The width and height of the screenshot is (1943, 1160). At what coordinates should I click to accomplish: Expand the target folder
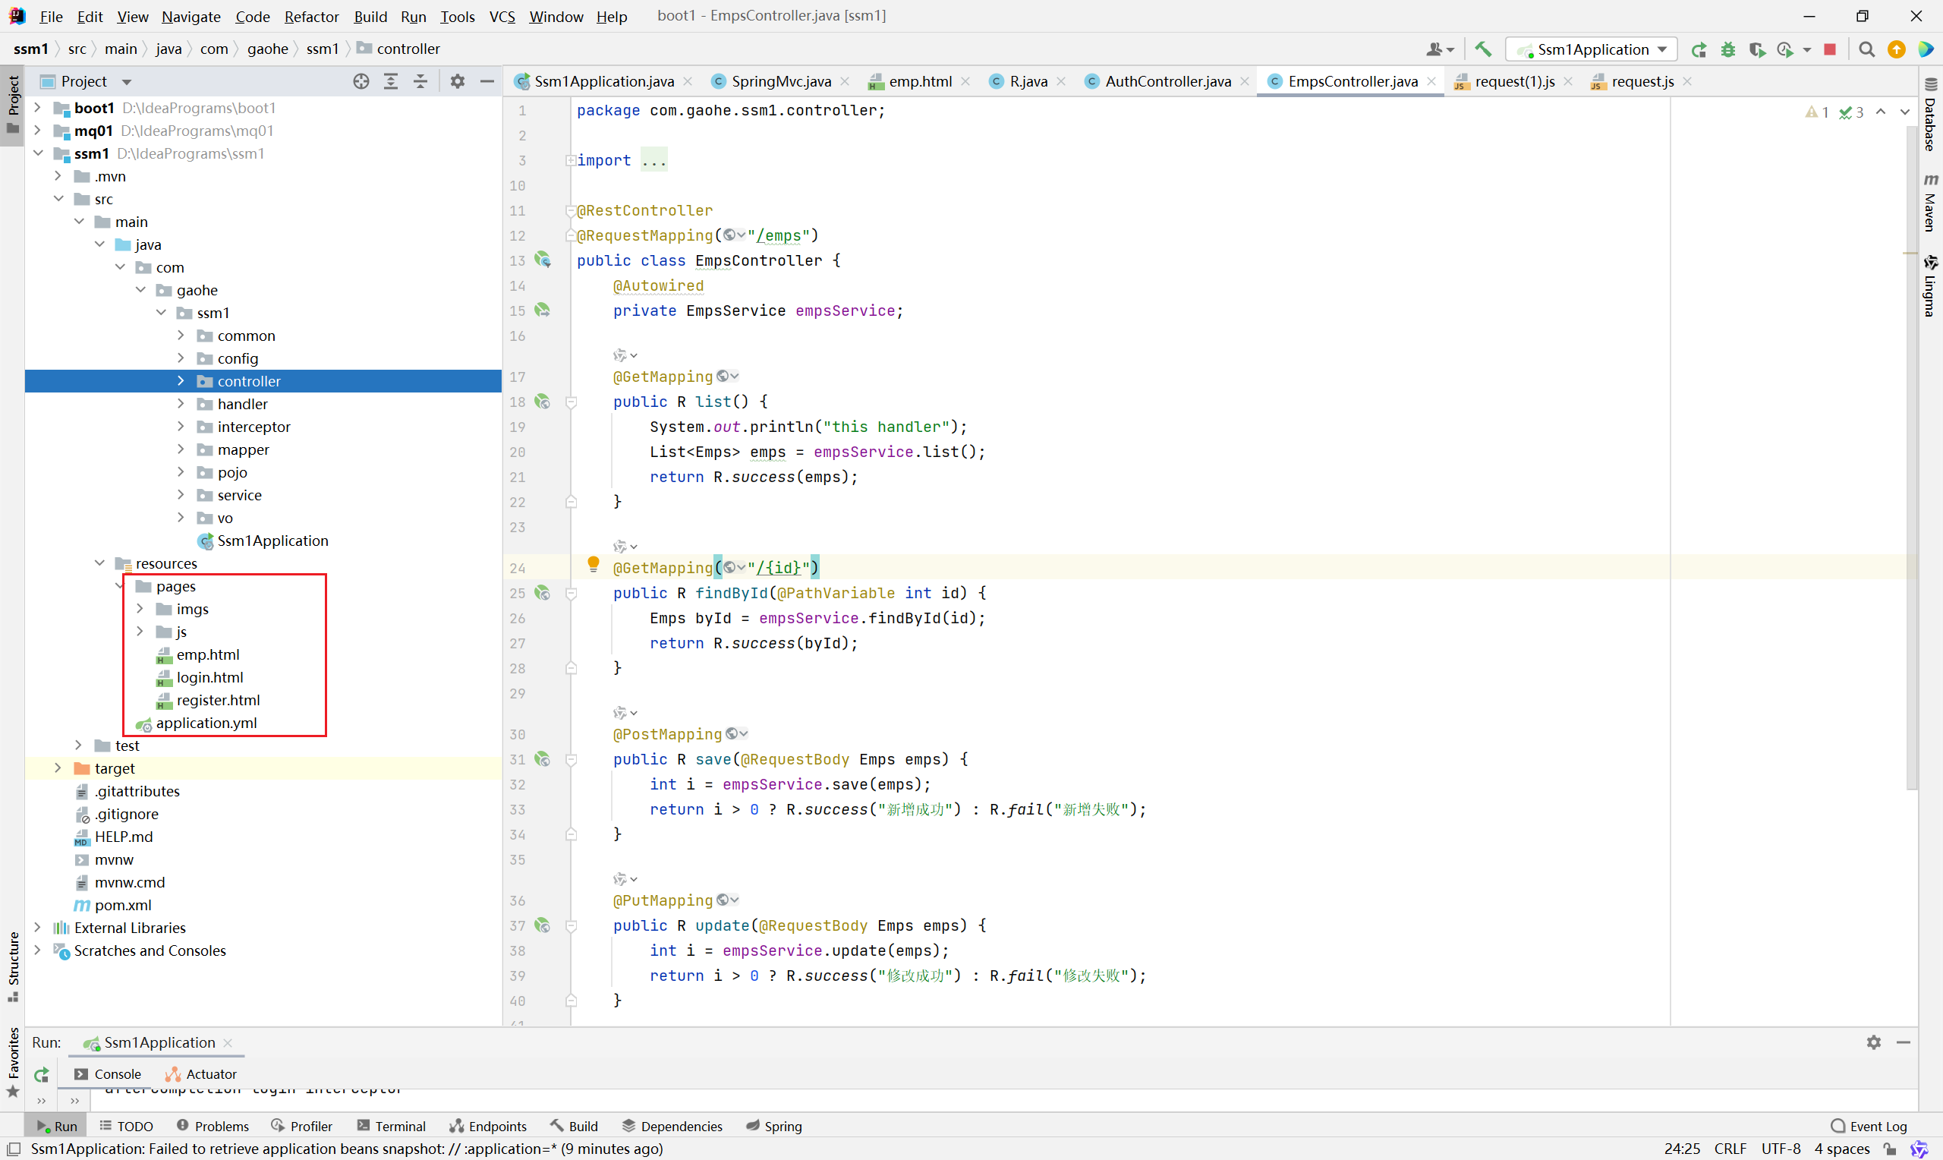[58, 768]
